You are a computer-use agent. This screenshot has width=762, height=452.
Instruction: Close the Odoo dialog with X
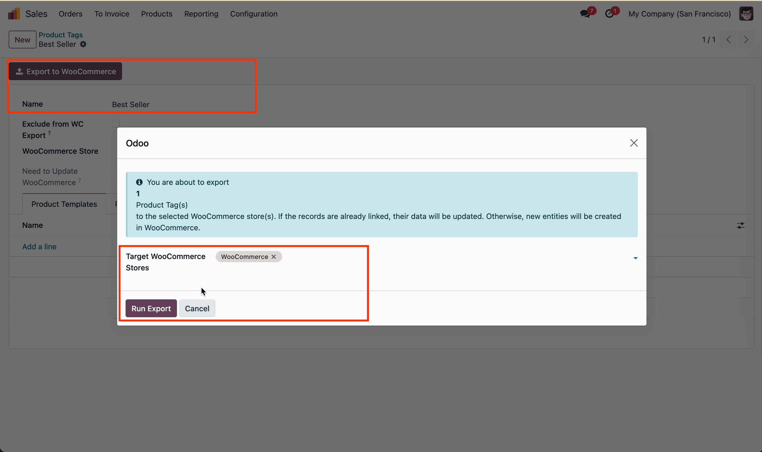point(634,143)
